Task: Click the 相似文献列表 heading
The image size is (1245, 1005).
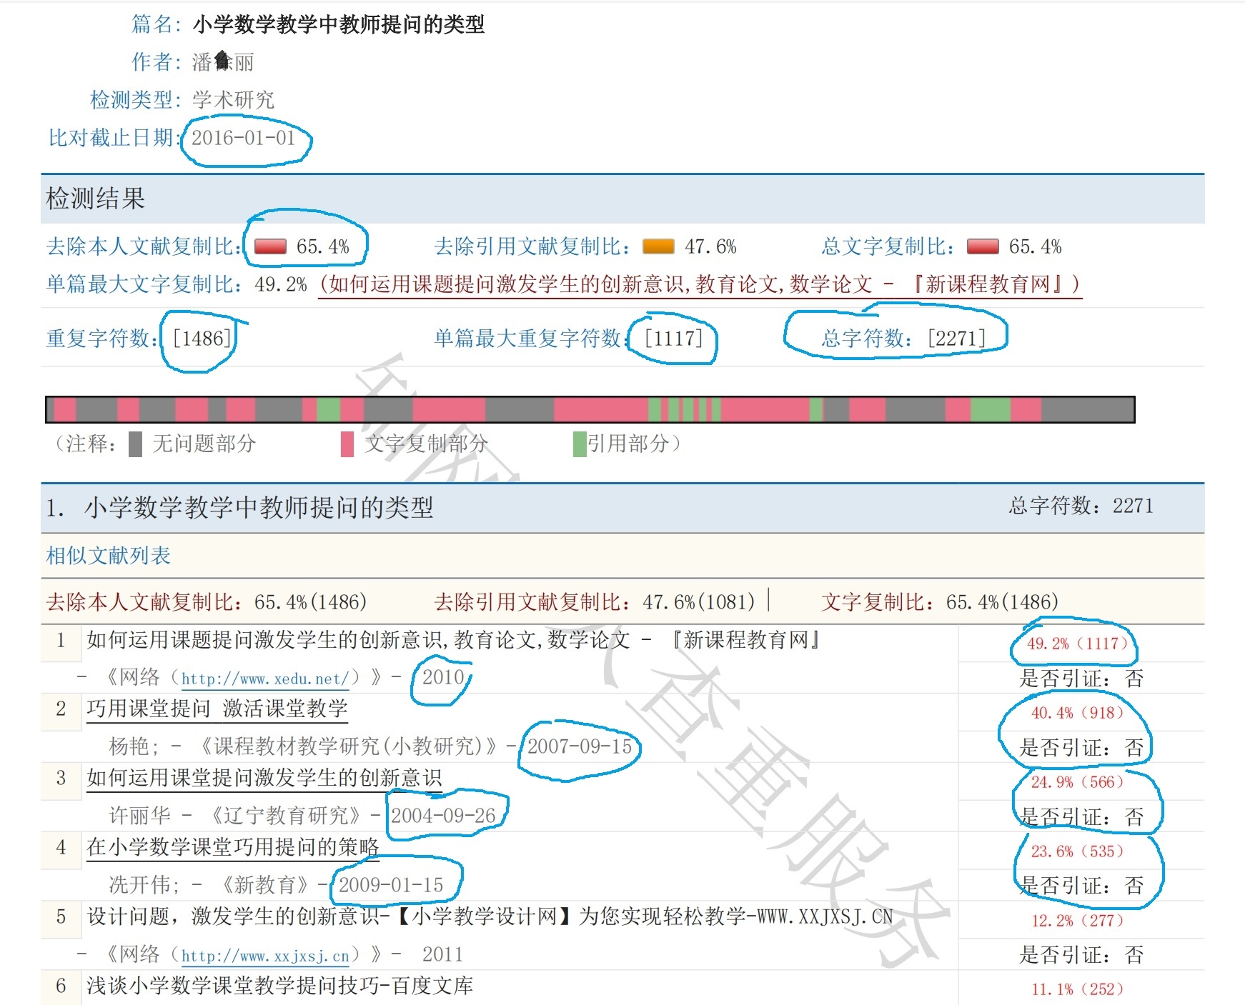Action: click(108, 556)
